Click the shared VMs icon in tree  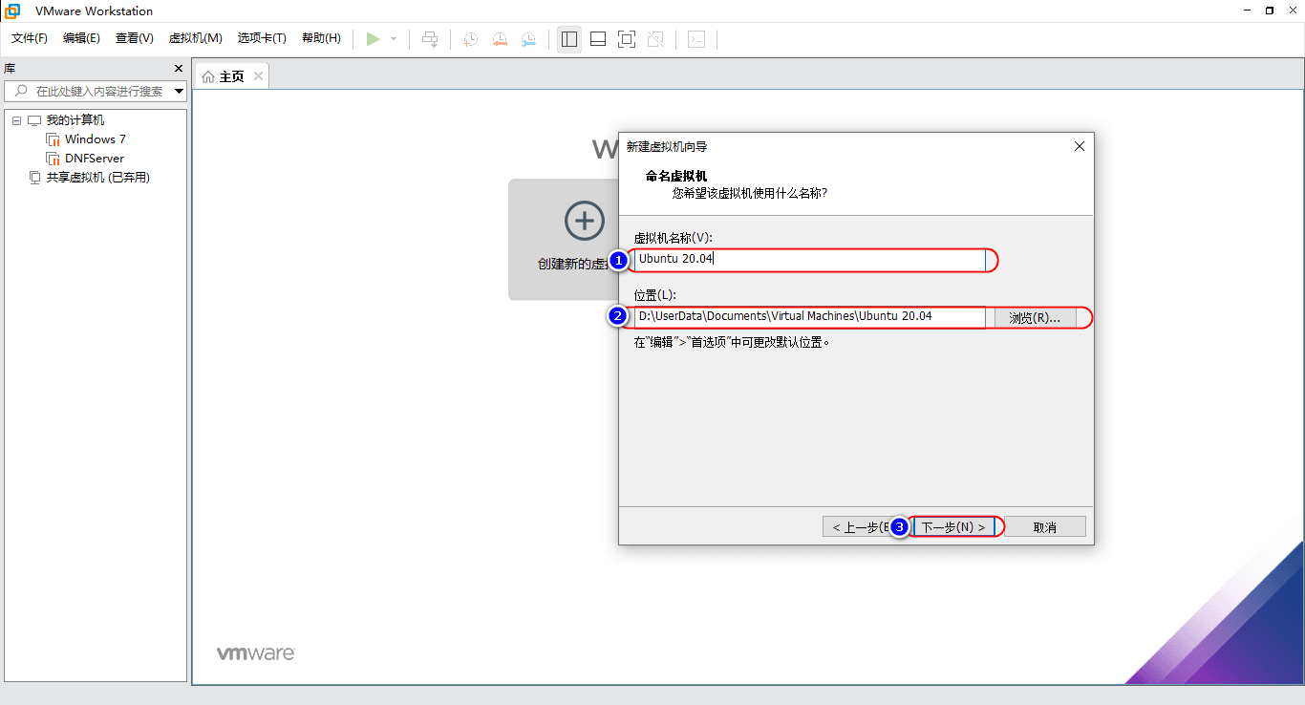click(x=34, y=178)
